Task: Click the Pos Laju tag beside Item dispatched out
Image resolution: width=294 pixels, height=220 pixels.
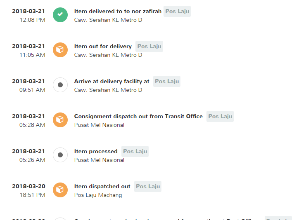Action: (148, 186)
